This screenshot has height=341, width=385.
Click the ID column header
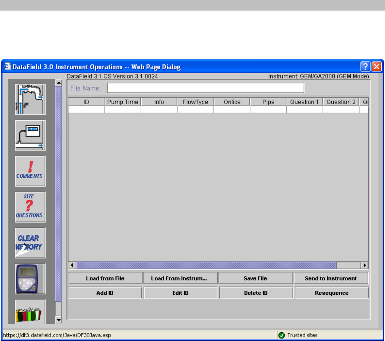coord(86,102)
